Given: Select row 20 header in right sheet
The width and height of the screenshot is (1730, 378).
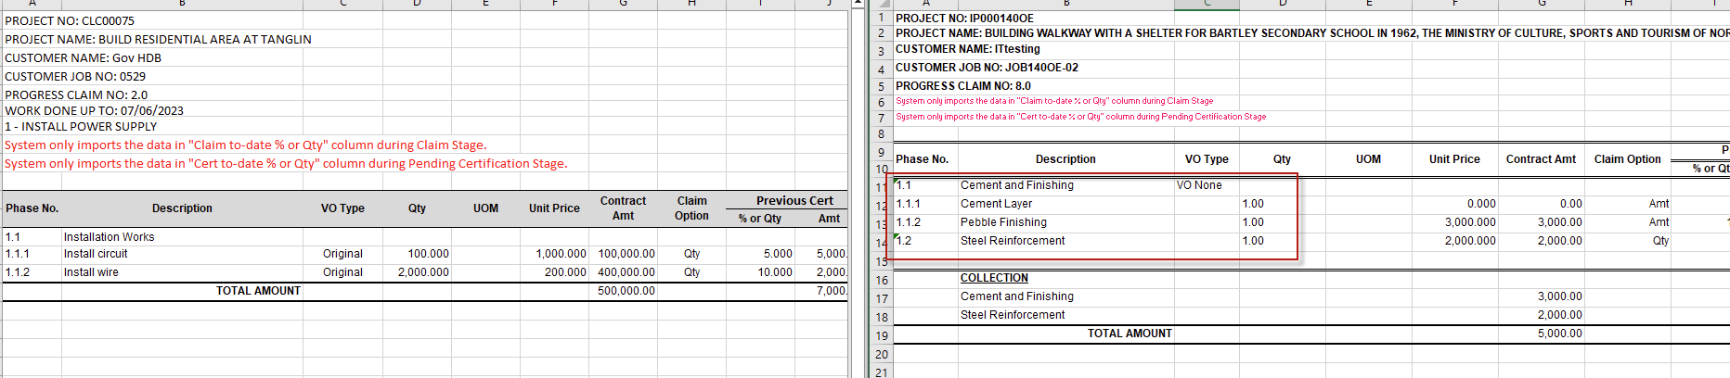Looking at the screenshot, I should [882, 355].
